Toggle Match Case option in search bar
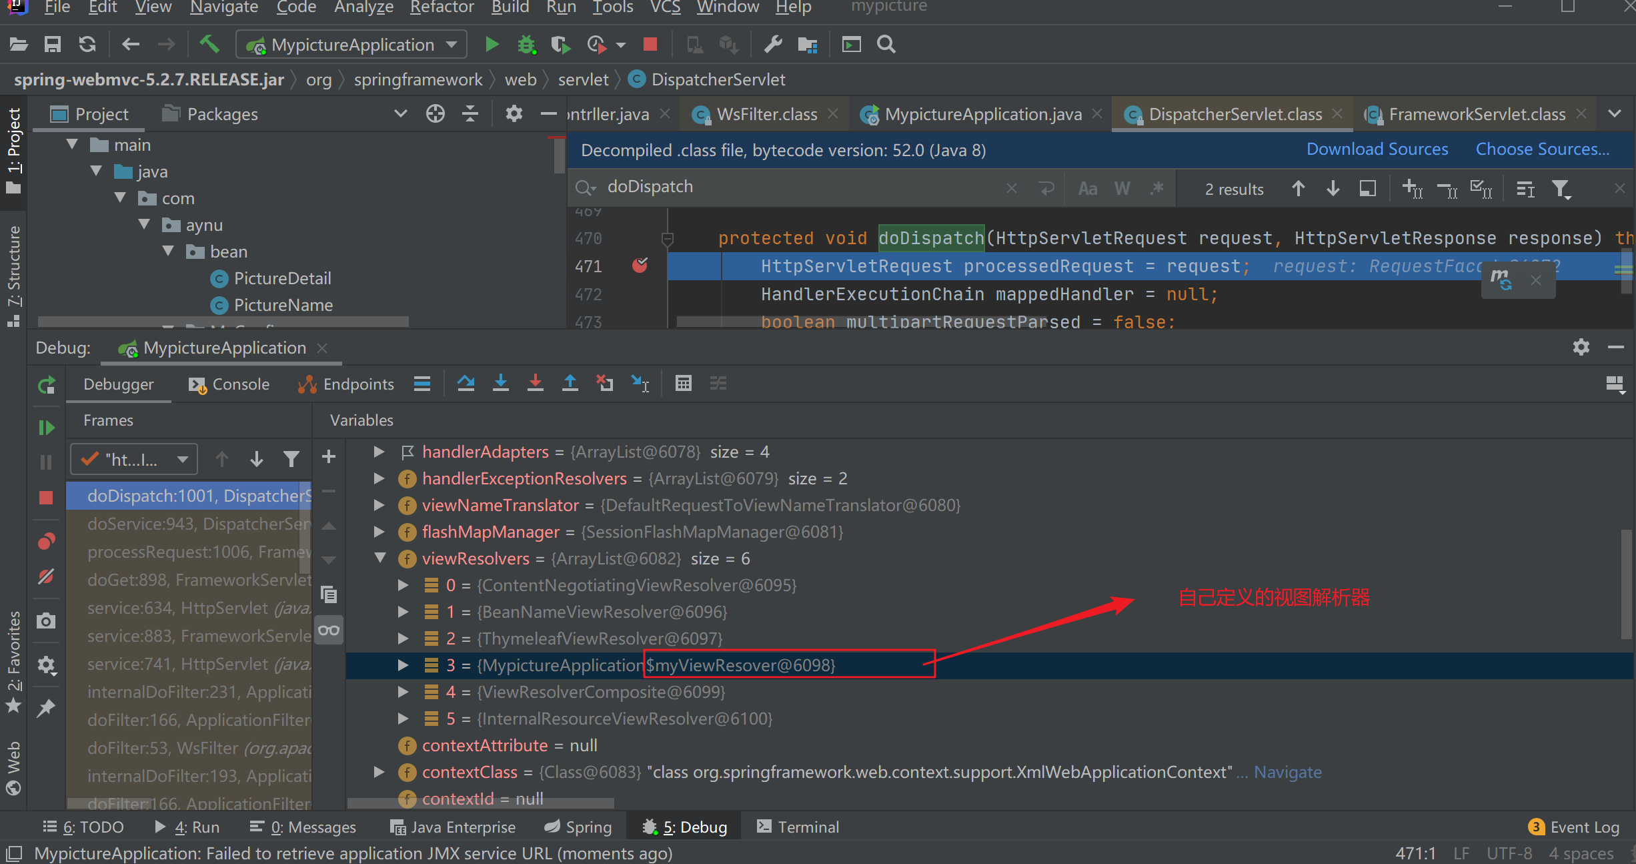Screen dimensions: 1636x864 tap(1088, 189)
